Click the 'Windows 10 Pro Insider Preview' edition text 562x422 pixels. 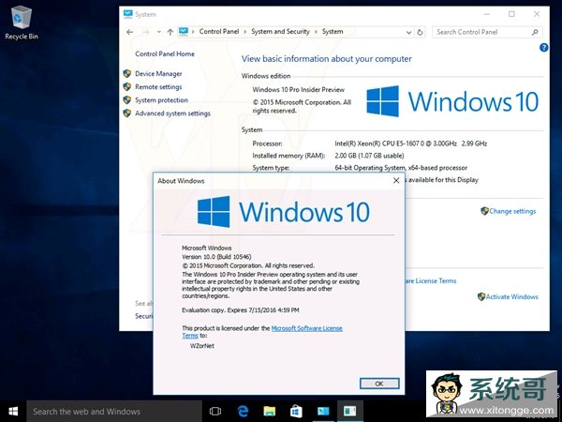pos(299,90)
